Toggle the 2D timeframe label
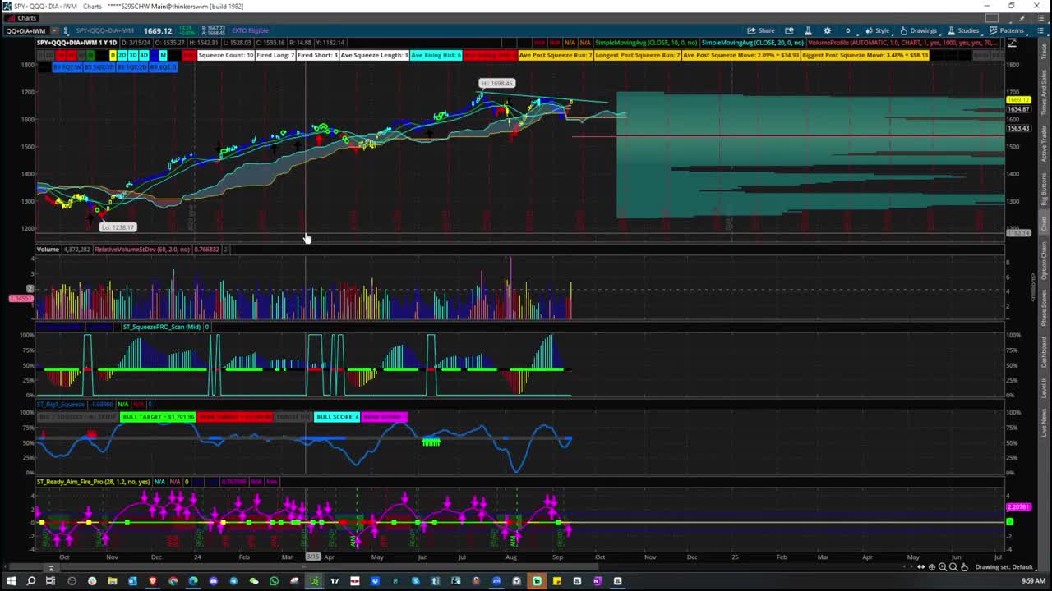Screen dimensions: 1052x591 [122, 55]
